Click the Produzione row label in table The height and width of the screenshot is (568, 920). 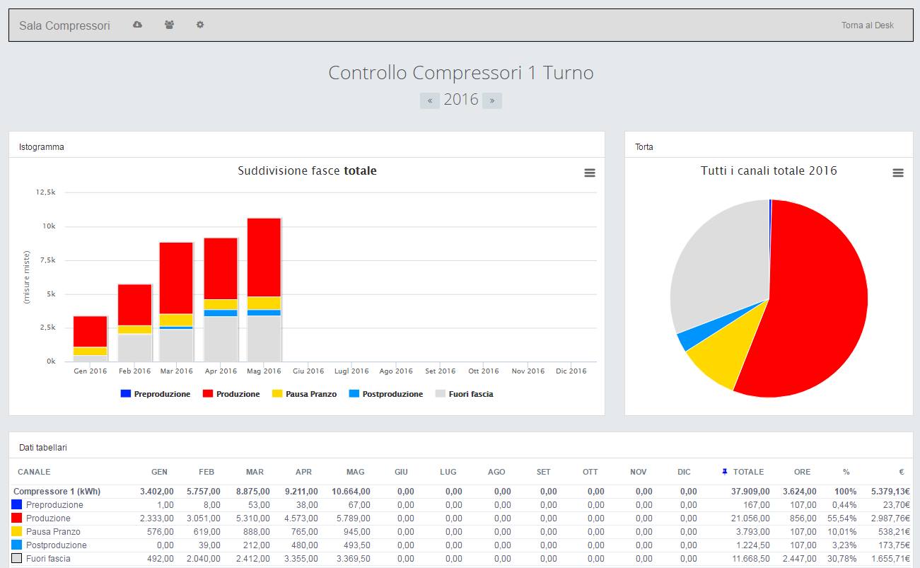[48, 518]
